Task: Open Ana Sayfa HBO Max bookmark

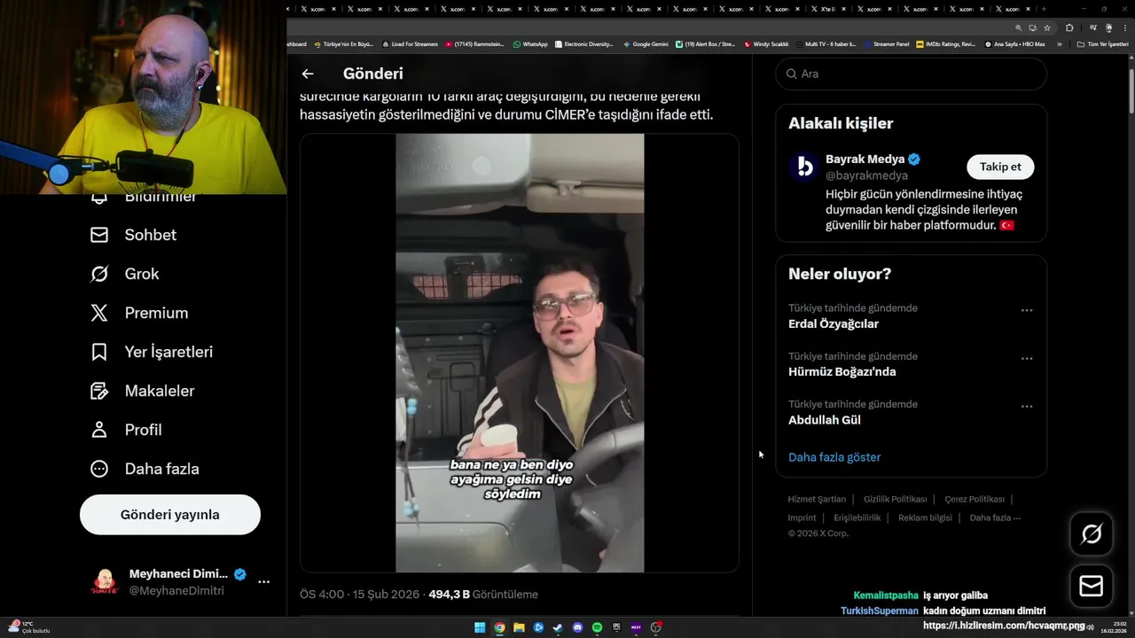Action: point(1015,44)
